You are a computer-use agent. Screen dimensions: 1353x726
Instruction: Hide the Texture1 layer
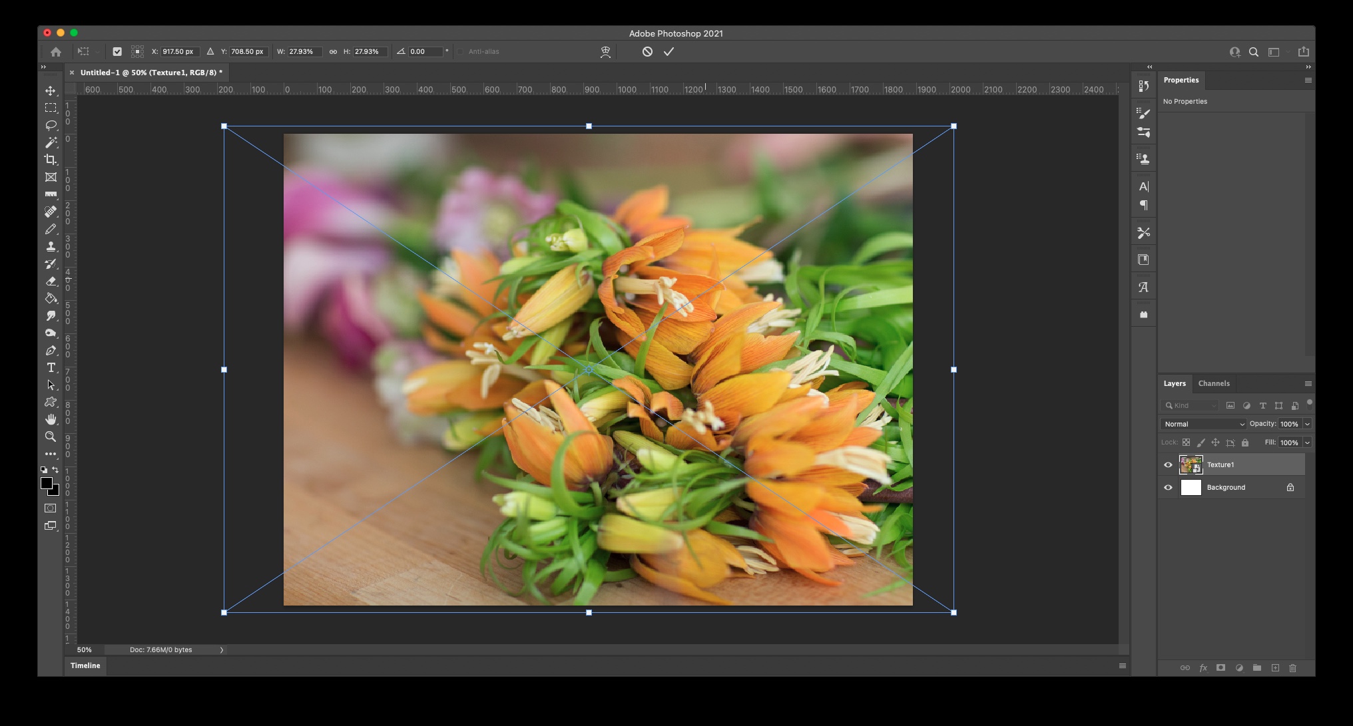(x=1168, y=464)
